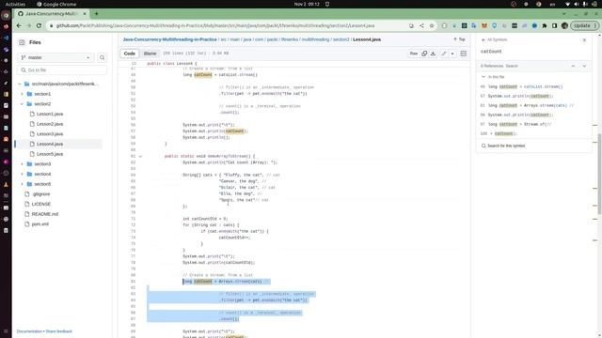
Task: Focus the Go to file input
Action: 62,70
